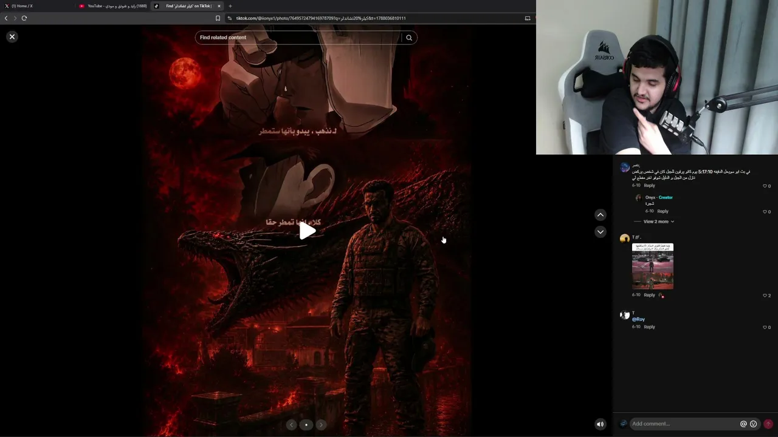Open the image attached to the comment
The width and height of the screenshot is (778, 437).
[x=653, y=266]
